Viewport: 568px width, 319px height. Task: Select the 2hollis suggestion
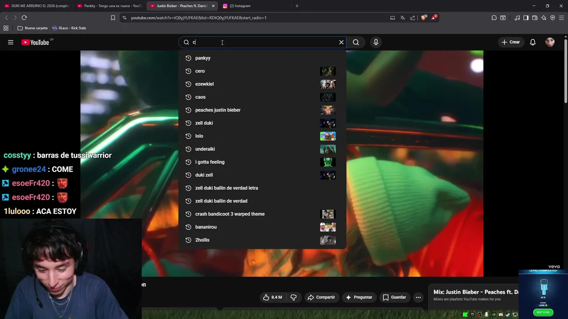click(x=262, y=240)
